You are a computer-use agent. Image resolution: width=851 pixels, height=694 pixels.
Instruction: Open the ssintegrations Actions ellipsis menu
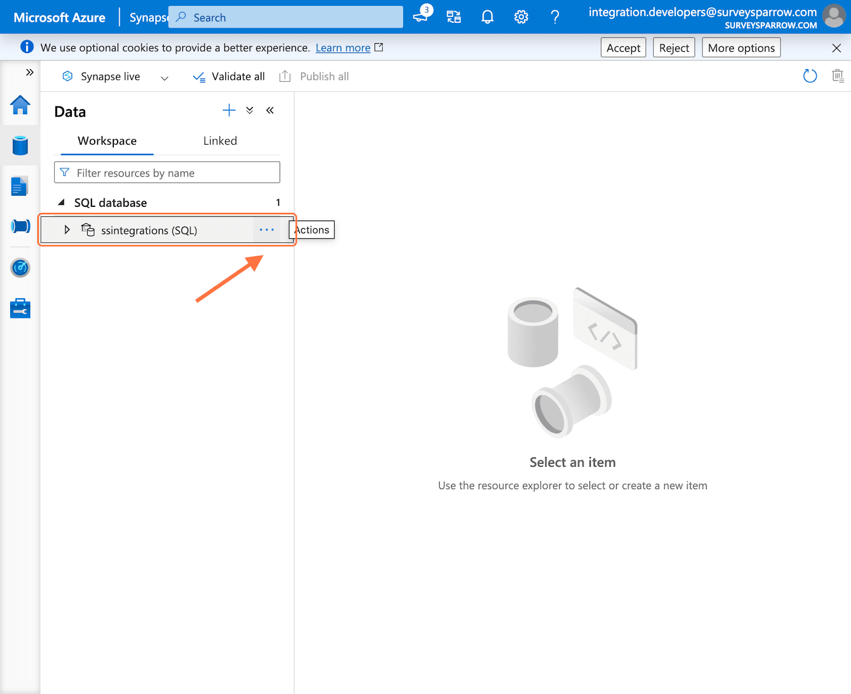pos(266,230)
